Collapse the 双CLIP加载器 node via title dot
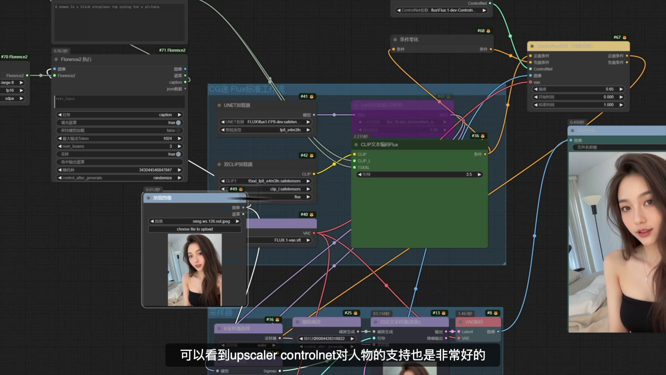666x375 pixels. tap(219, 164)
